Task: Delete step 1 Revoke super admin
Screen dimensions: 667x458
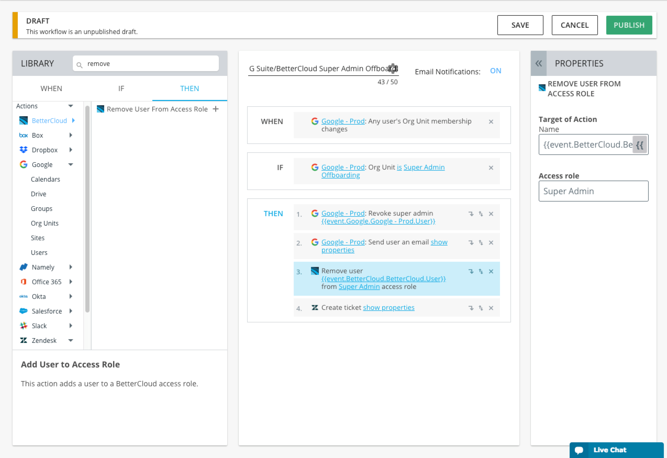Action: click(491, 214)
